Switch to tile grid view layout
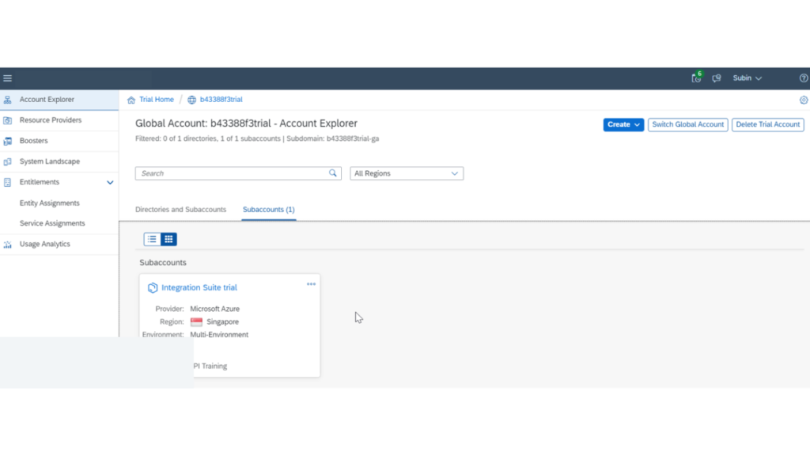Screen dimensions: 810x456 [x=168, y=239]
